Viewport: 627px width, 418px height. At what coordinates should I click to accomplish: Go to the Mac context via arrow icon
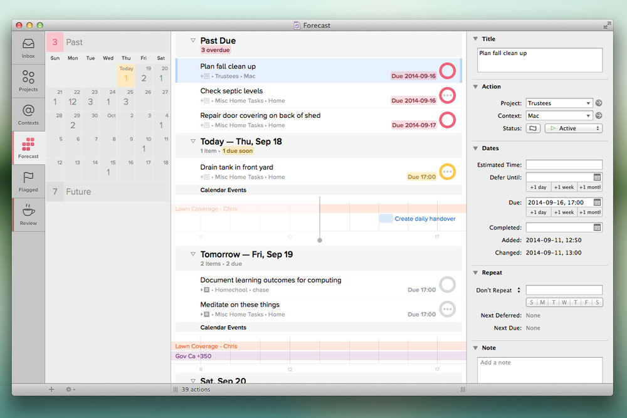(x=599, y=115)
